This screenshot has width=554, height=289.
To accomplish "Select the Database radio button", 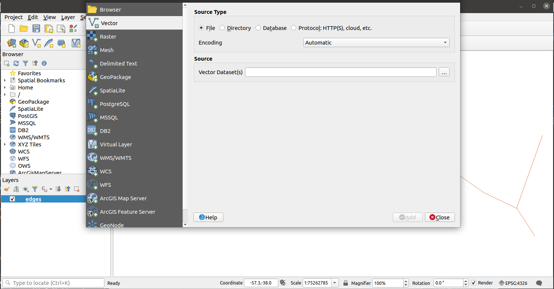I will click(258, 28).
